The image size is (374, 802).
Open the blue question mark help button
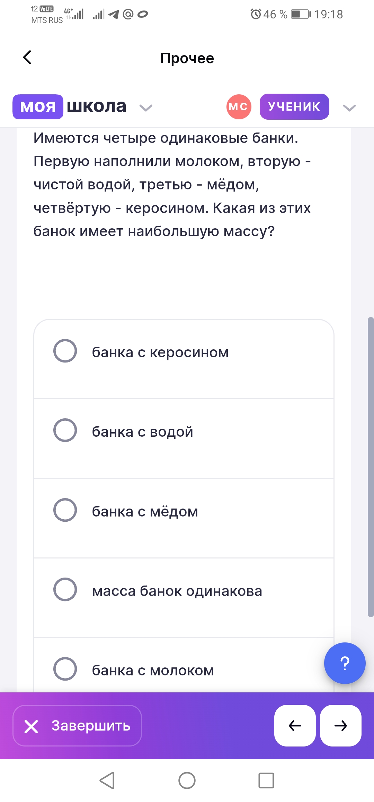point(345,663)
